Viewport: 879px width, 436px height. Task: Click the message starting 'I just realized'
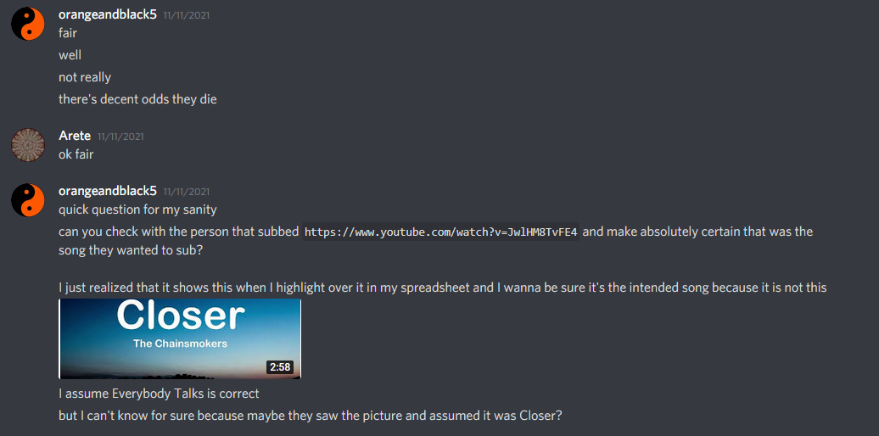[443, 288]
